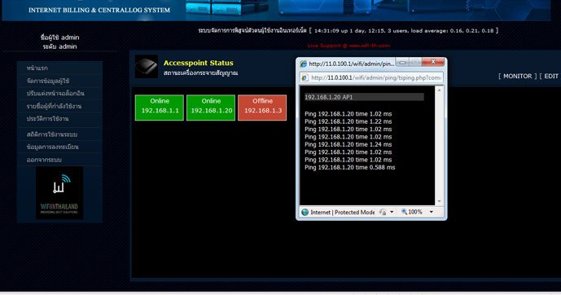Click scroll-up arrow in ping popup
Image resolution: width=561 pixels, height=295 pixels.
[x=440, y=90]
